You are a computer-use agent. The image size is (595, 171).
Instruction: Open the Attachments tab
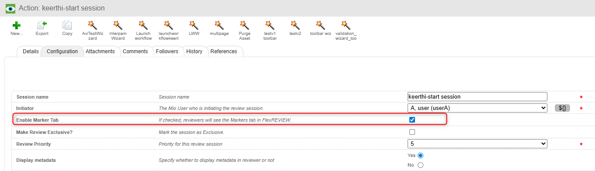pos(100,51)
